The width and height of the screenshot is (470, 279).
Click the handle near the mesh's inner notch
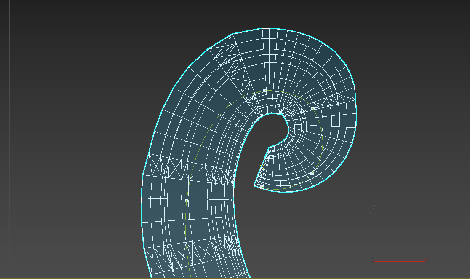click(262, 187)
